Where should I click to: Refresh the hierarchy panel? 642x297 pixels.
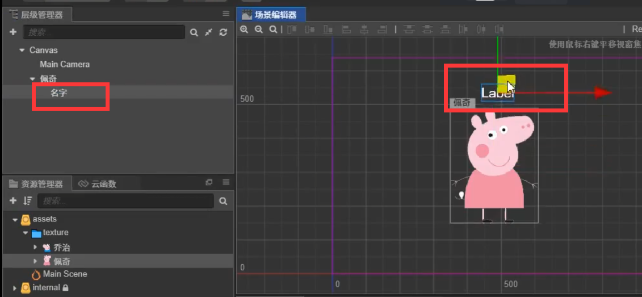[223, 32]
